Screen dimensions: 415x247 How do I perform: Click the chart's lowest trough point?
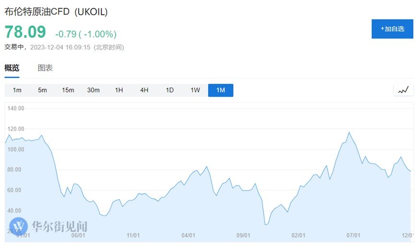(x=265, y=225)
